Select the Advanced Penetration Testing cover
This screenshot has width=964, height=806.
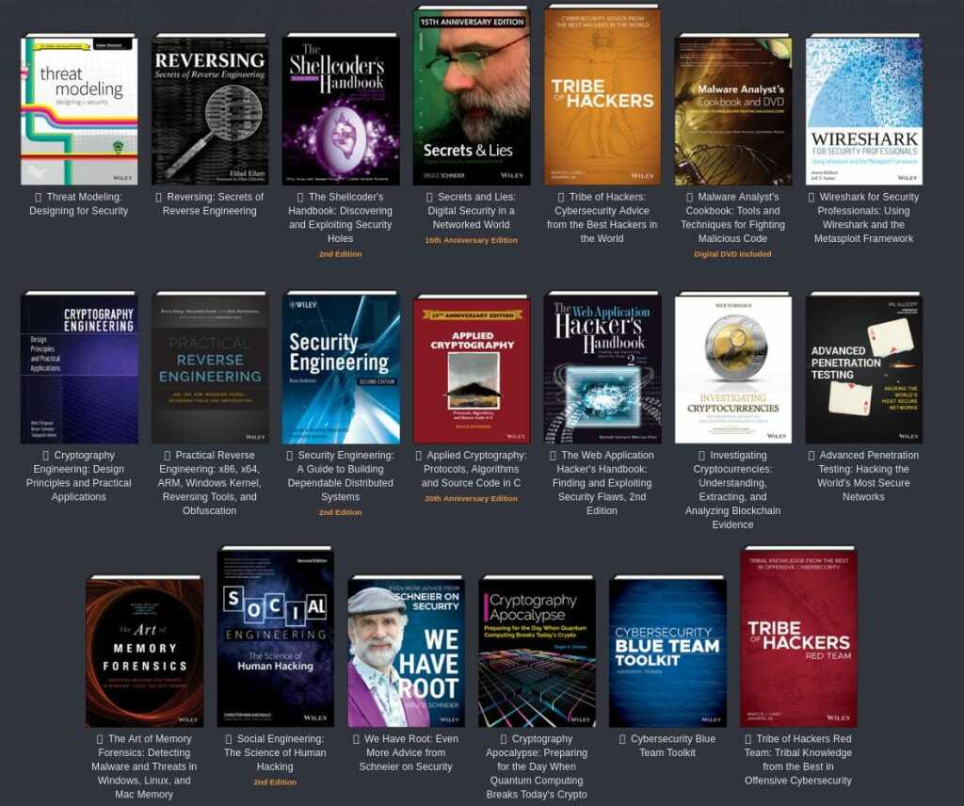[x=864, y=368]
